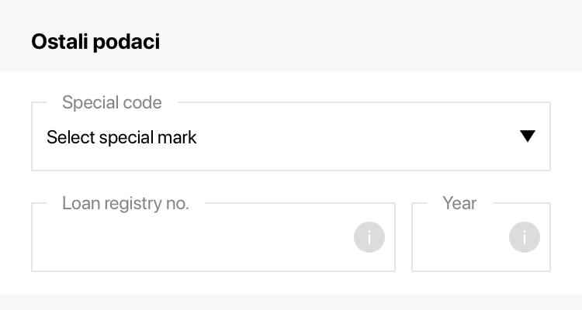Click the Loan registry no. label
The image size is (582, 310).
pyautogui.click(x=126, y=203)
